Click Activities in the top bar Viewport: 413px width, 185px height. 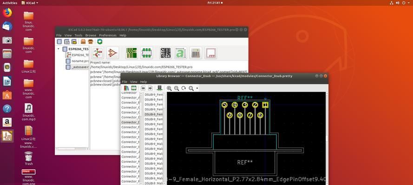click(10, 3)
